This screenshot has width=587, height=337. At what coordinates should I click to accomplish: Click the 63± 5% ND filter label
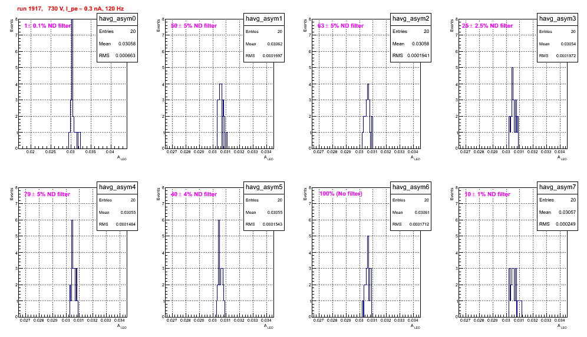(341, 26)
